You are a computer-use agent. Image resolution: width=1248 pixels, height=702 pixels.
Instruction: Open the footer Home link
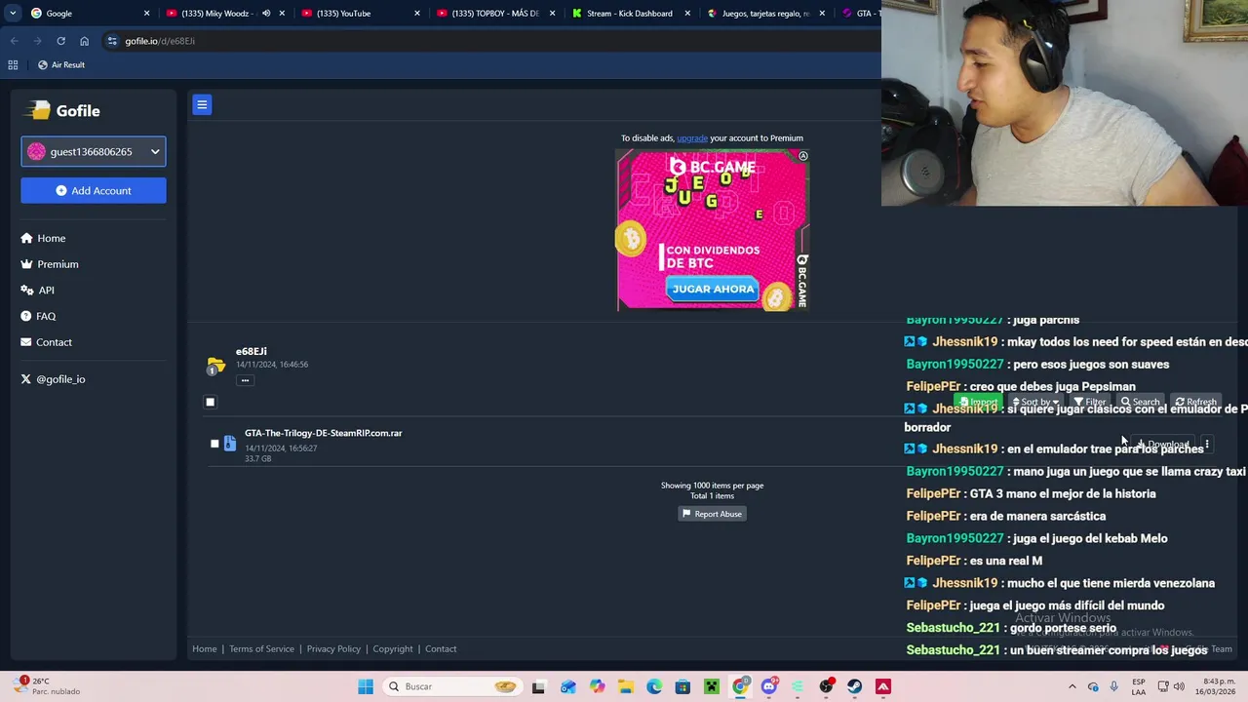click(x=205, y=648)
